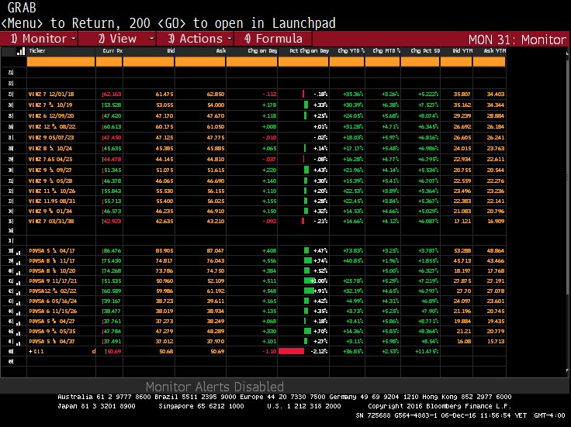Viewport: 571px width, 427px height.
Task: Open chart icon for PDVSA 9 11/17/21 row
Action: click(19, 282)
